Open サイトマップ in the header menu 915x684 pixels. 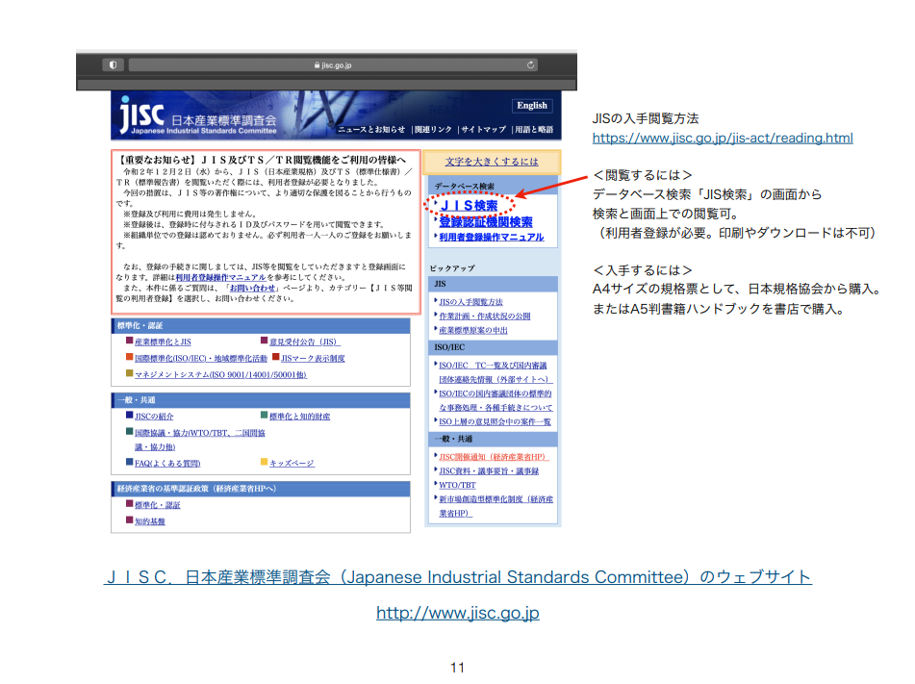483,130
